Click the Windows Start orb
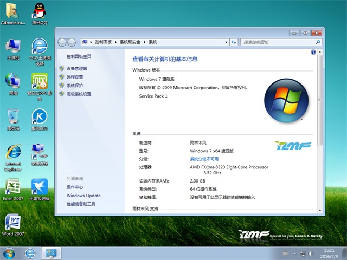The image size is (347, 260). (x=9, y=253)
